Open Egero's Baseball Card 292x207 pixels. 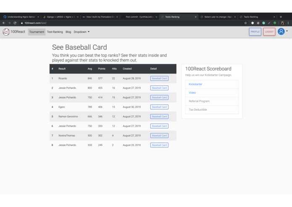(x=159, y=107)
